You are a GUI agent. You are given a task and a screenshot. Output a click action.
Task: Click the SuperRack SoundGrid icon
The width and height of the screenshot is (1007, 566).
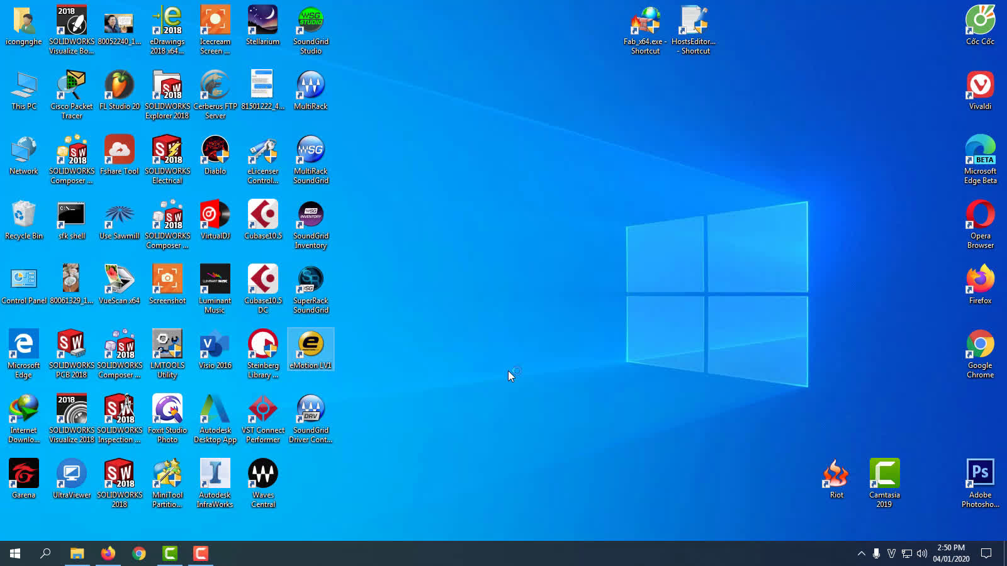point(311,289)
